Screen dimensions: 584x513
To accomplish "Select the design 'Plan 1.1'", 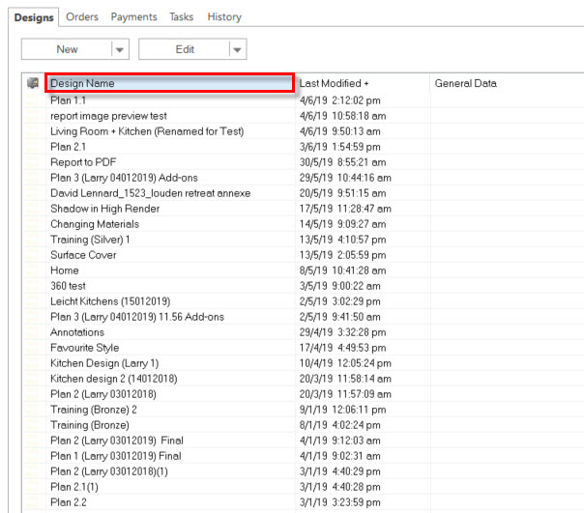I will pos(68,100).
